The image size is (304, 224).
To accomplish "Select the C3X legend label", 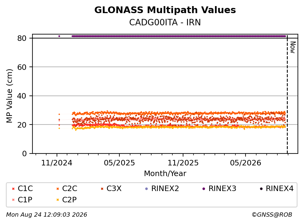I will coord(114,189).
